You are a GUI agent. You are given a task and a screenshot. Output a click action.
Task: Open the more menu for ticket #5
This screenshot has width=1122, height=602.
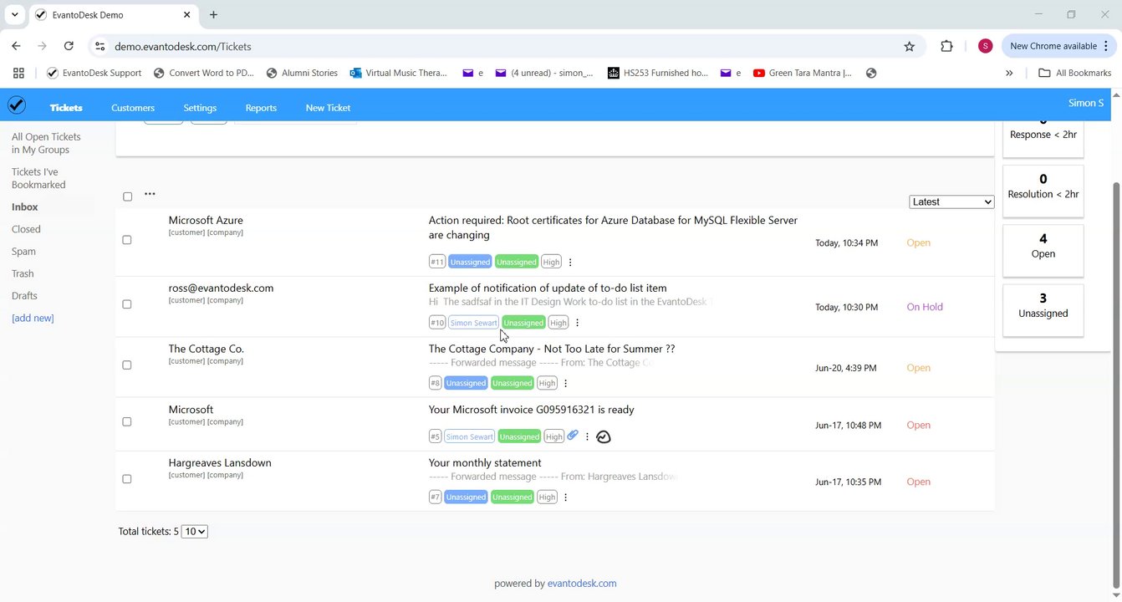[x=587, y=436]
